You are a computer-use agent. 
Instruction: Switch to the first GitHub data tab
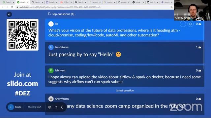tap(37, 2)
